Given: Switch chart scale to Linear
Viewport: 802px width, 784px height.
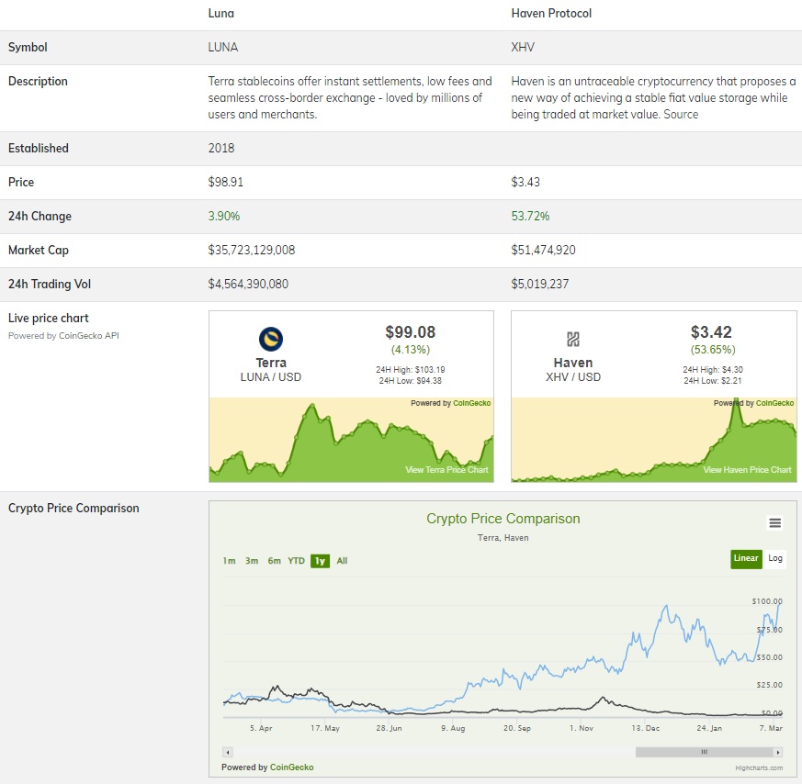Looking at the screenshot, I should [x=746, y=558].
